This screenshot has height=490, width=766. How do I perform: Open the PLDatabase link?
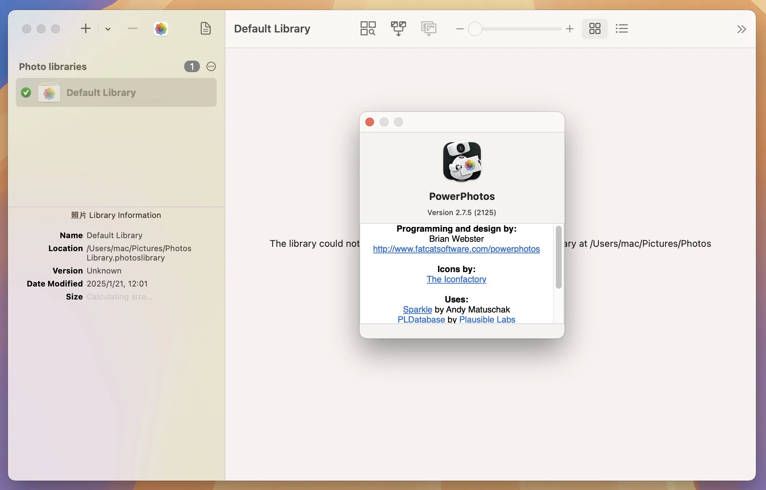point(421,320)
